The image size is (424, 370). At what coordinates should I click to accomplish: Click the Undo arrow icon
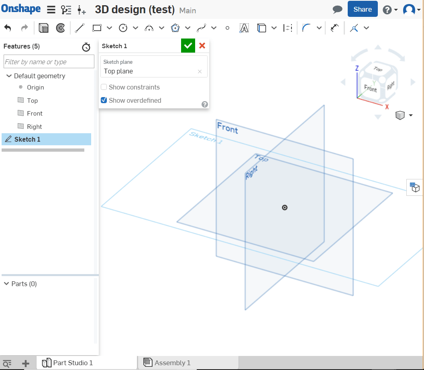(8, 28)
